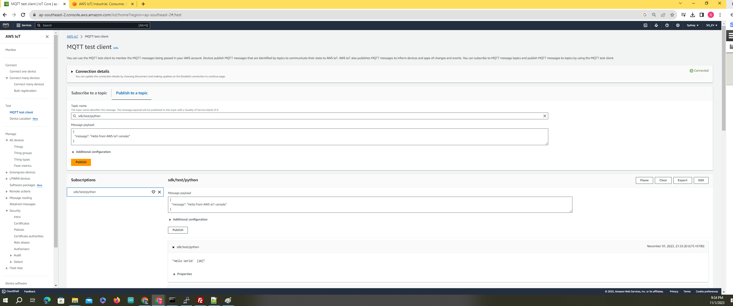Switch to Subscribe to a topic tab
The width and height of the screenshot is (733, 306).
coord(89,93)
